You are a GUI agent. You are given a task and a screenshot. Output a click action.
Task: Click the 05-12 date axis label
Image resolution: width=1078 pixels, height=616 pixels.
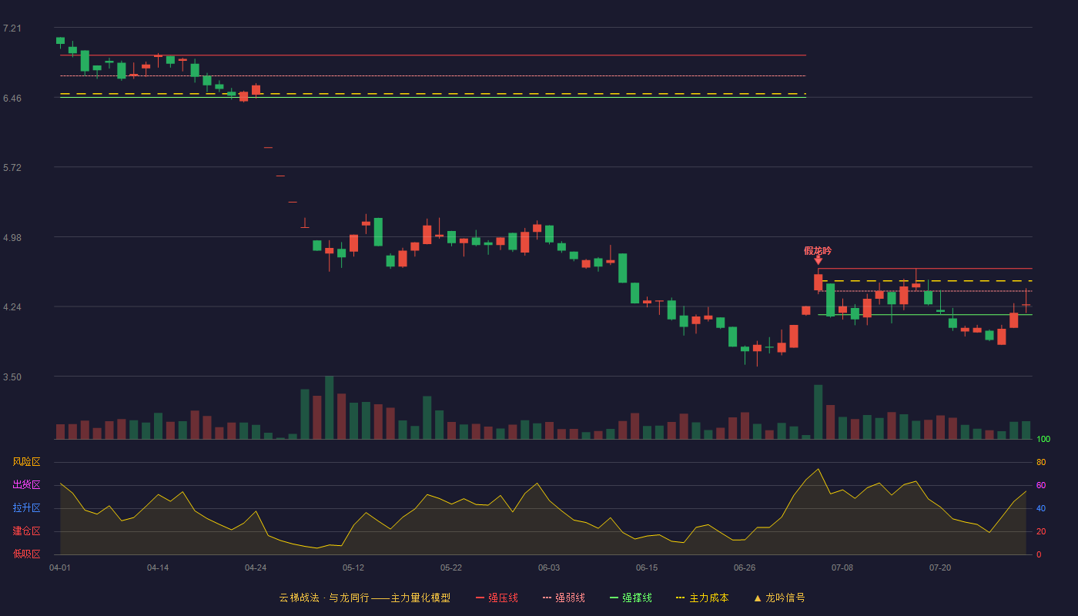point(353,567)
